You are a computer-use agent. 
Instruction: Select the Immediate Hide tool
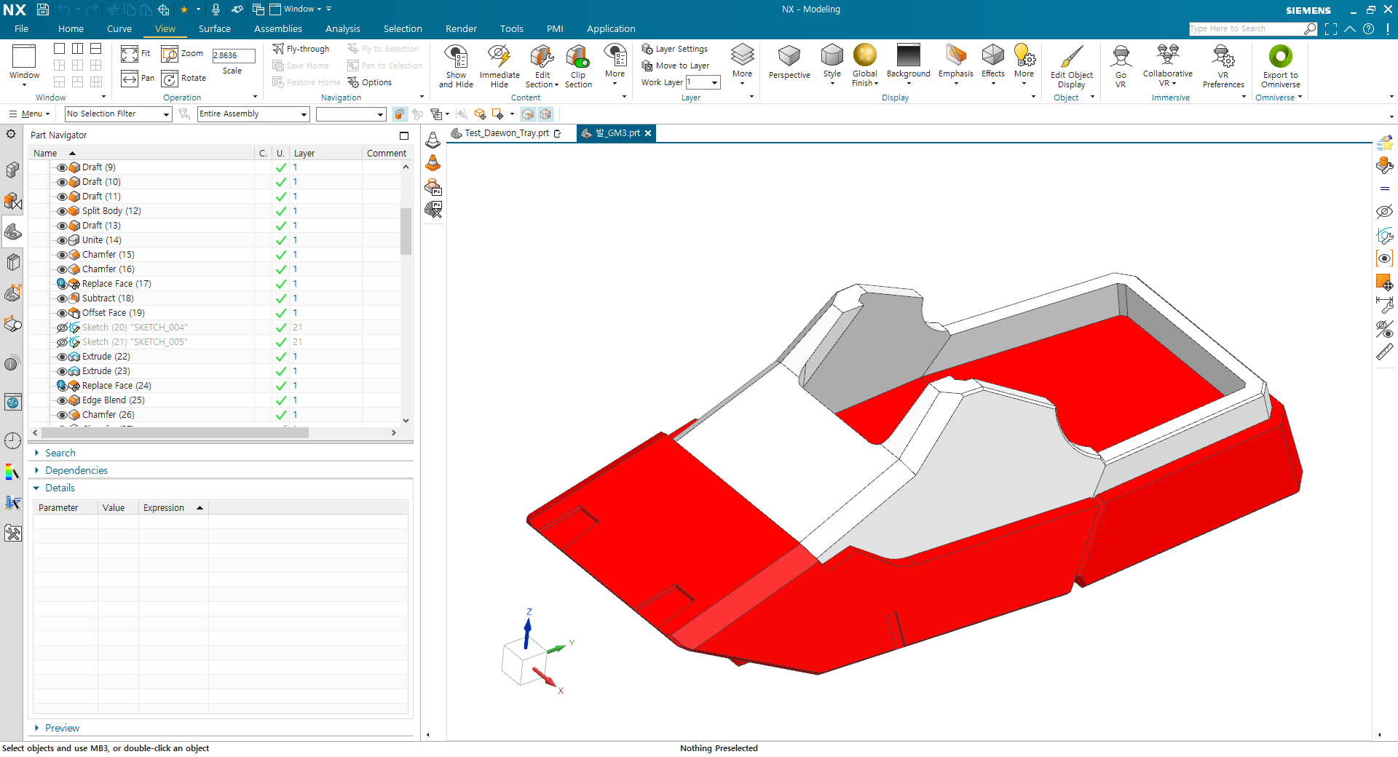click(x=499, y=58)
